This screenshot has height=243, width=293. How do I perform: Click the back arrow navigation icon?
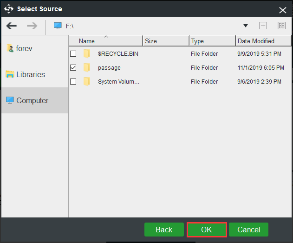coord(12,26)
